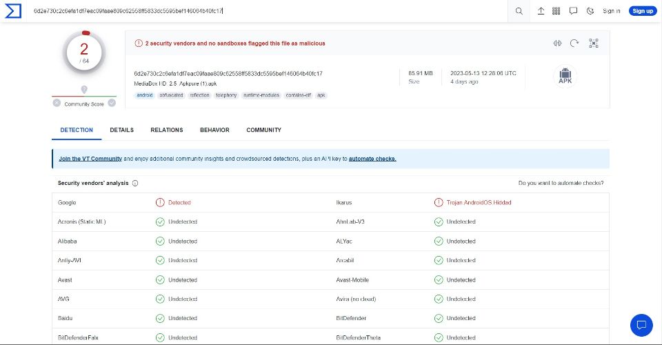Click BitDefenderTheta vendor name
The height and width of the screenshot is (345, 662).
pyautogui.click(x=358, y=338)
